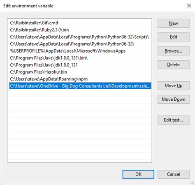Confirm changes with OK
The width and height of the screenshot is (195, 185).
(138, 174)
